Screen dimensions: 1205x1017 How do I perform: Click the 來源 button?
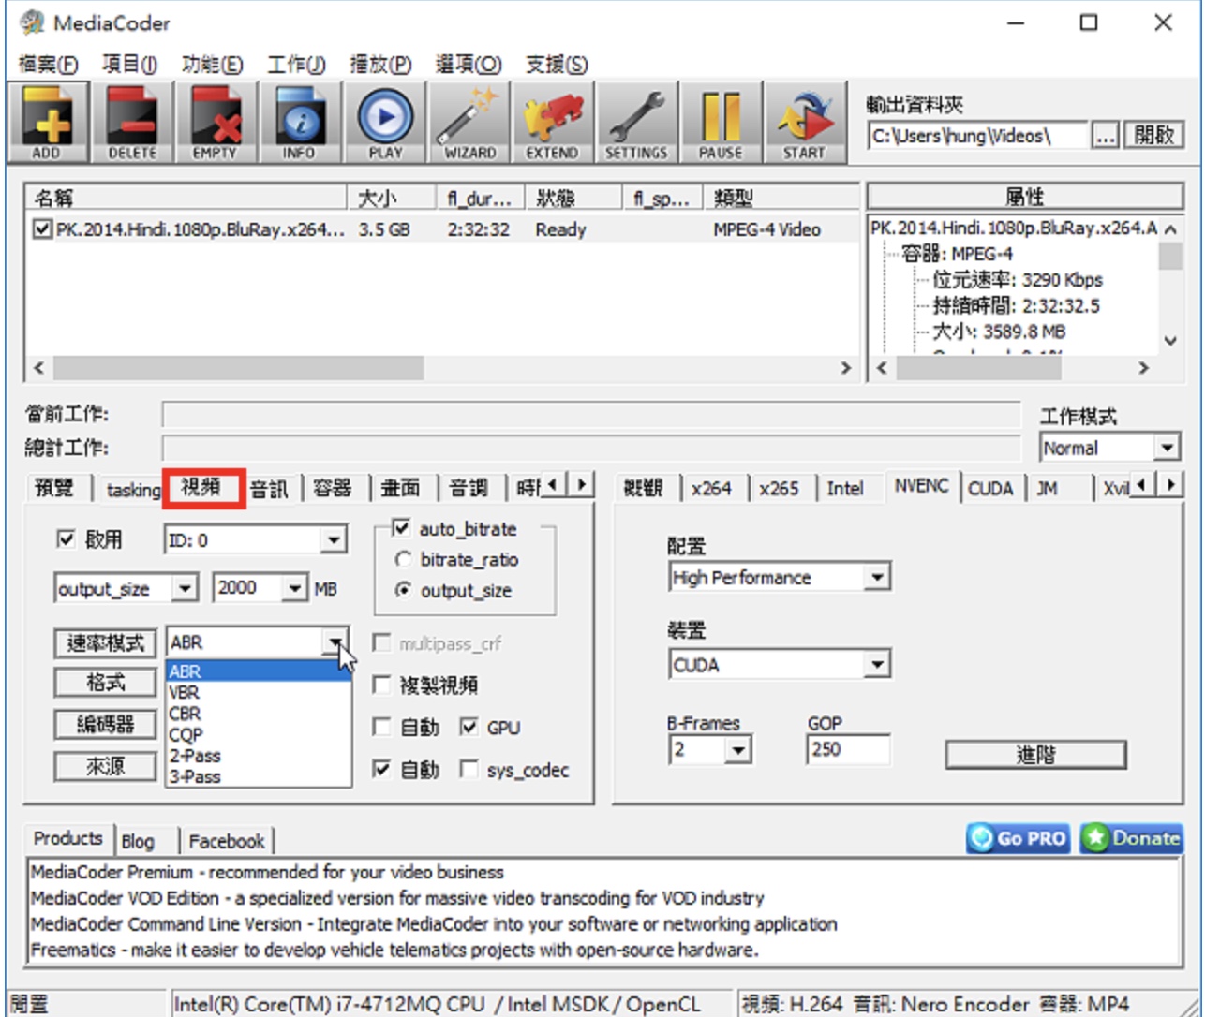tap(106, 766)
